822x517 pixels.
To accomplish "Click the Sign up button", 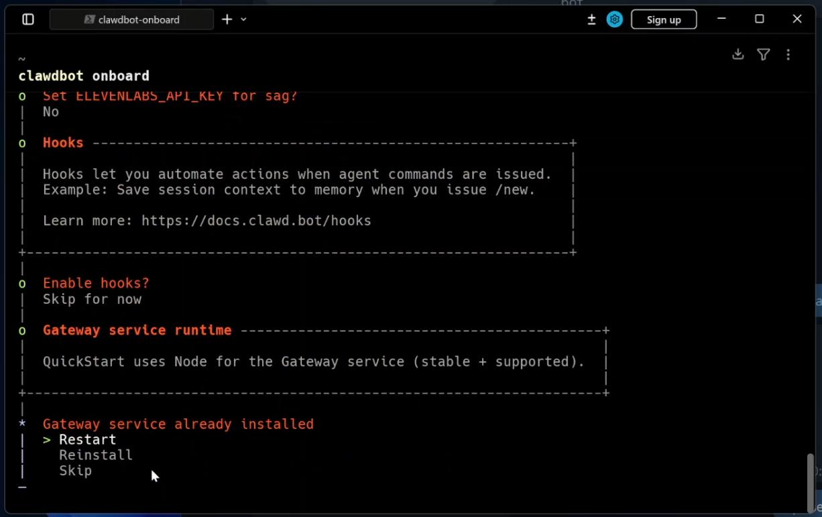I will point(663,19).
